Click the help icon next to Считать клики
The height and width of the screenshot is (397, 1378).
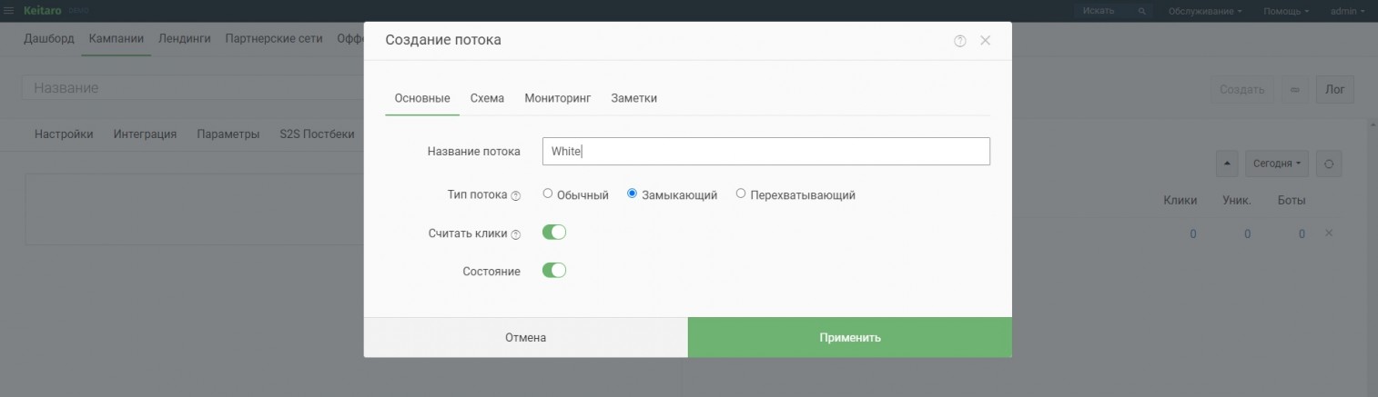515,234
